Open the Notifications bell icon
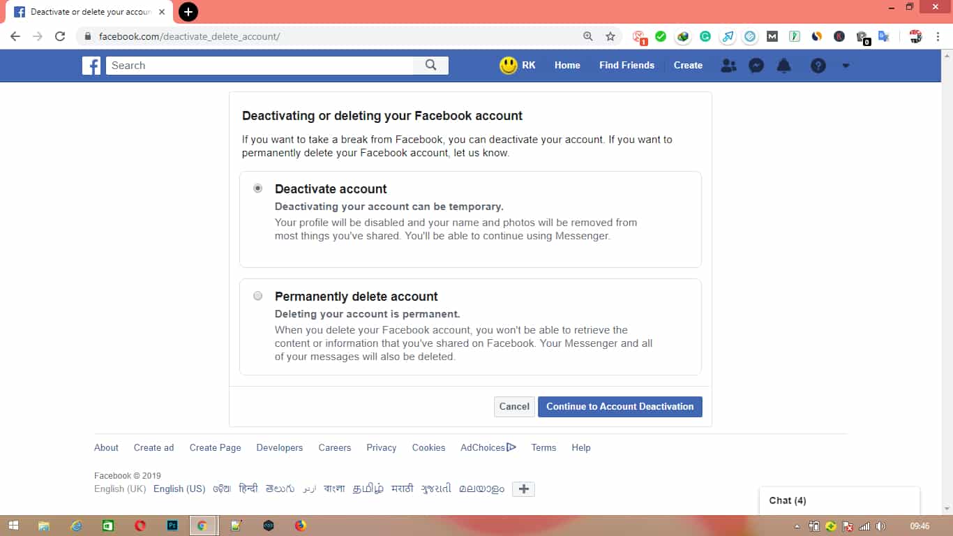Image resolution: width=953 pixels, height=536 pixels. point(784,66)
